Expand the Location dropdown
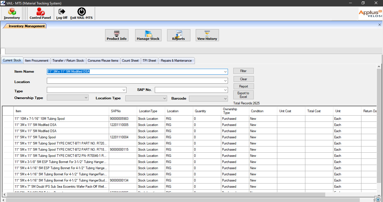The height and width of the screenshot is (202, 383). tap(225, 81)
